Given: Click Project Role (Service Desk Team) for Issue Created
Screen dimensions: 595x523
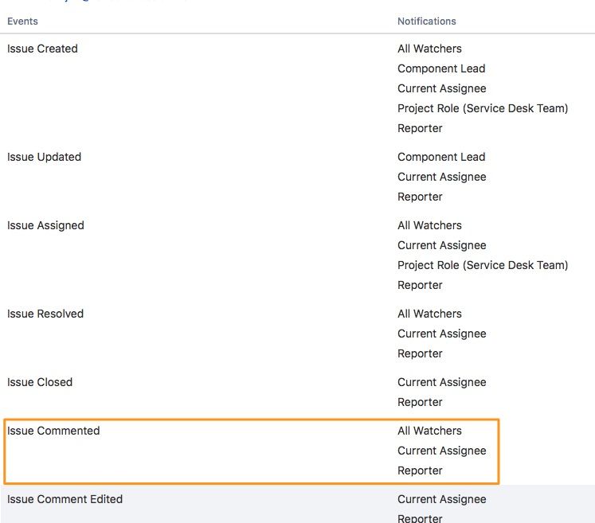Looking at the screenshot, I should click(483, 108).
